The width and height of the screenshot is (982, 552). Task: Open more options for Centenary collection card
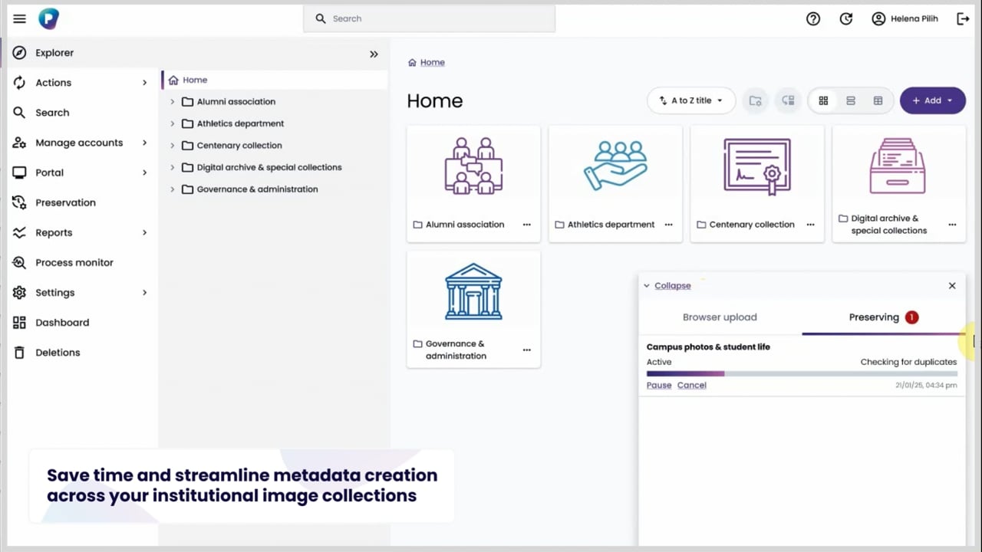810,225
